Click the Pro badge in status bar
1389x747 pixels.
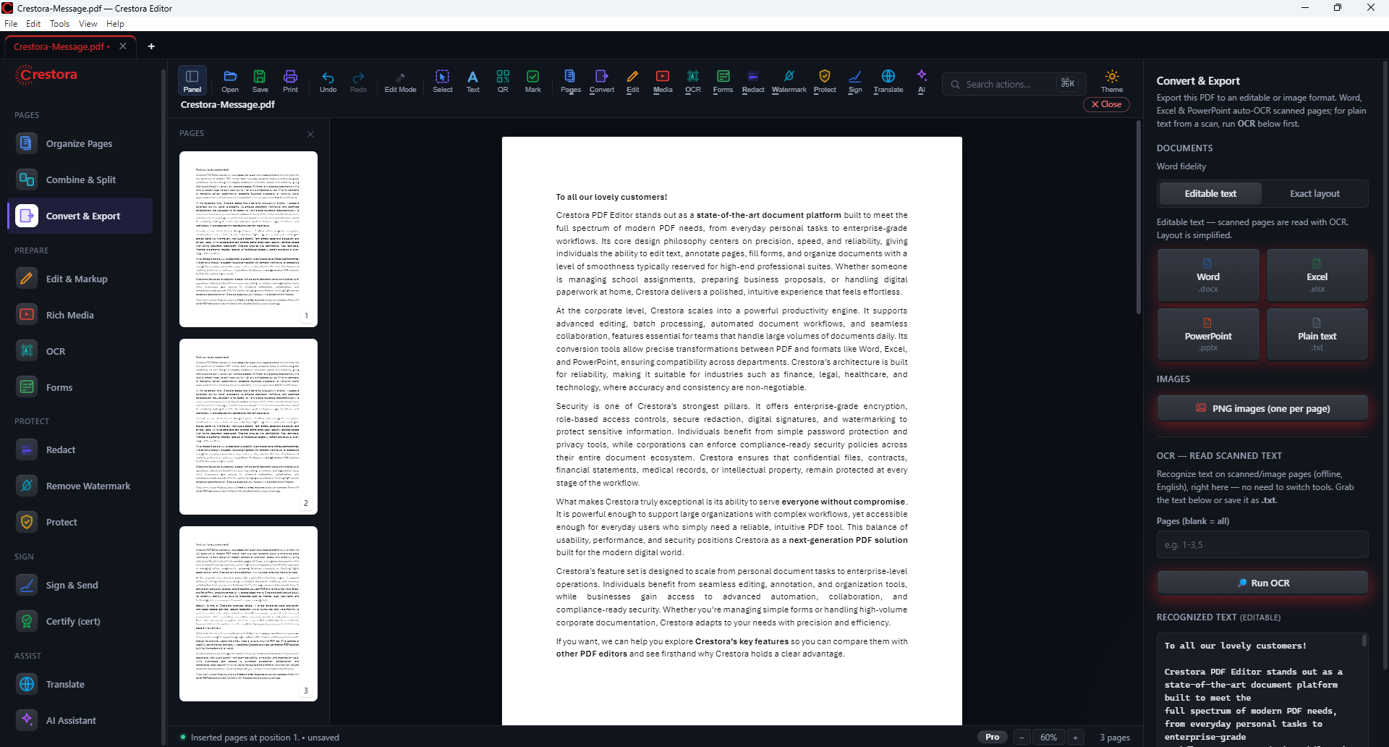[x=993, y=737]
